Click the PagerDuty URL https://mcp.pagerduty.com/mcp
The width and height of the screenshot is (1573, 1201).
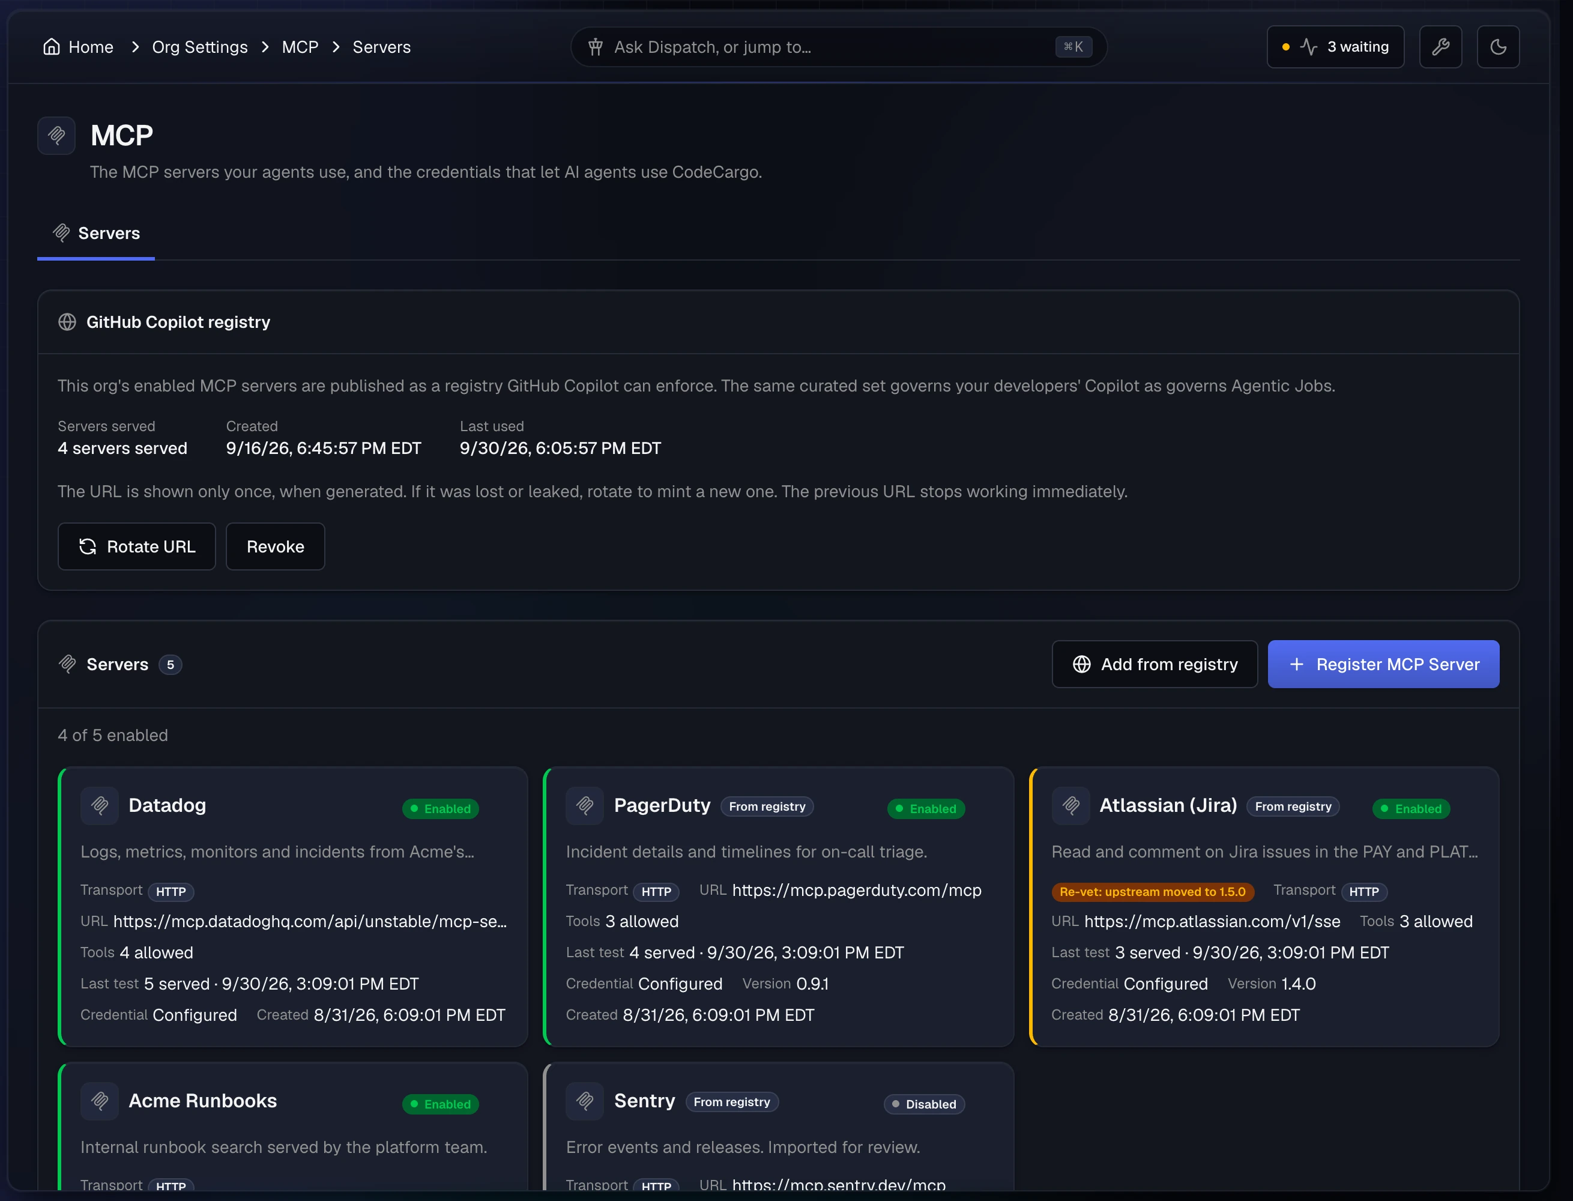[856, 890]
